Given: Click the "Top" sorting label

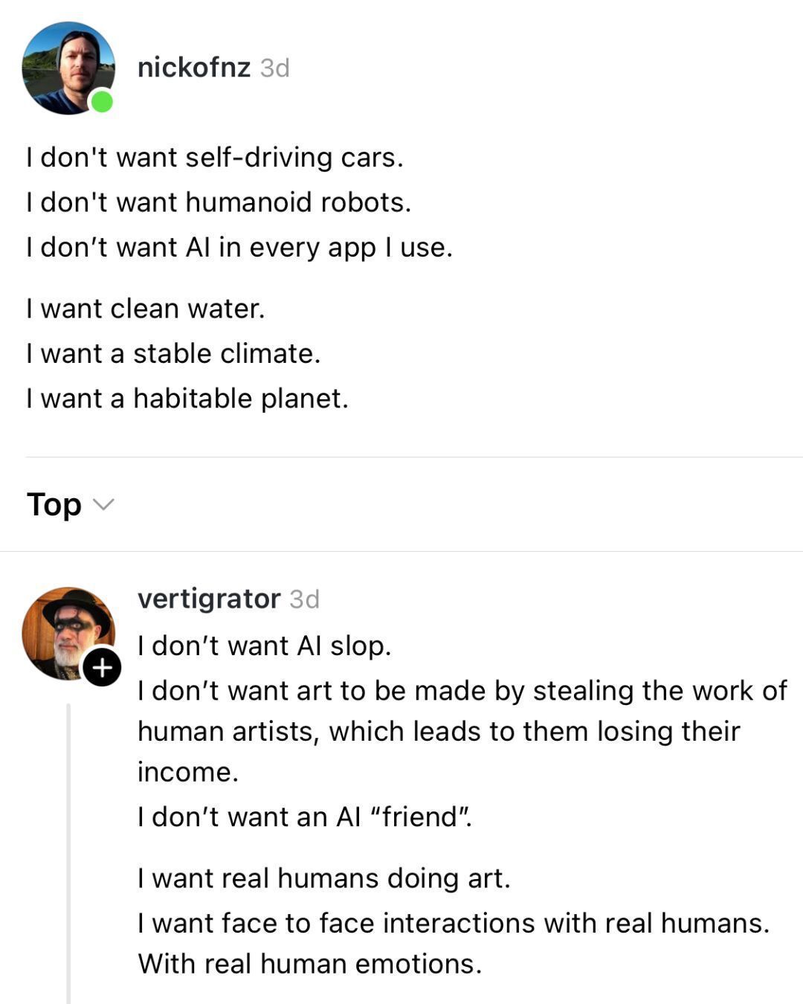Looking at the screenshot, I should [54, 504].
